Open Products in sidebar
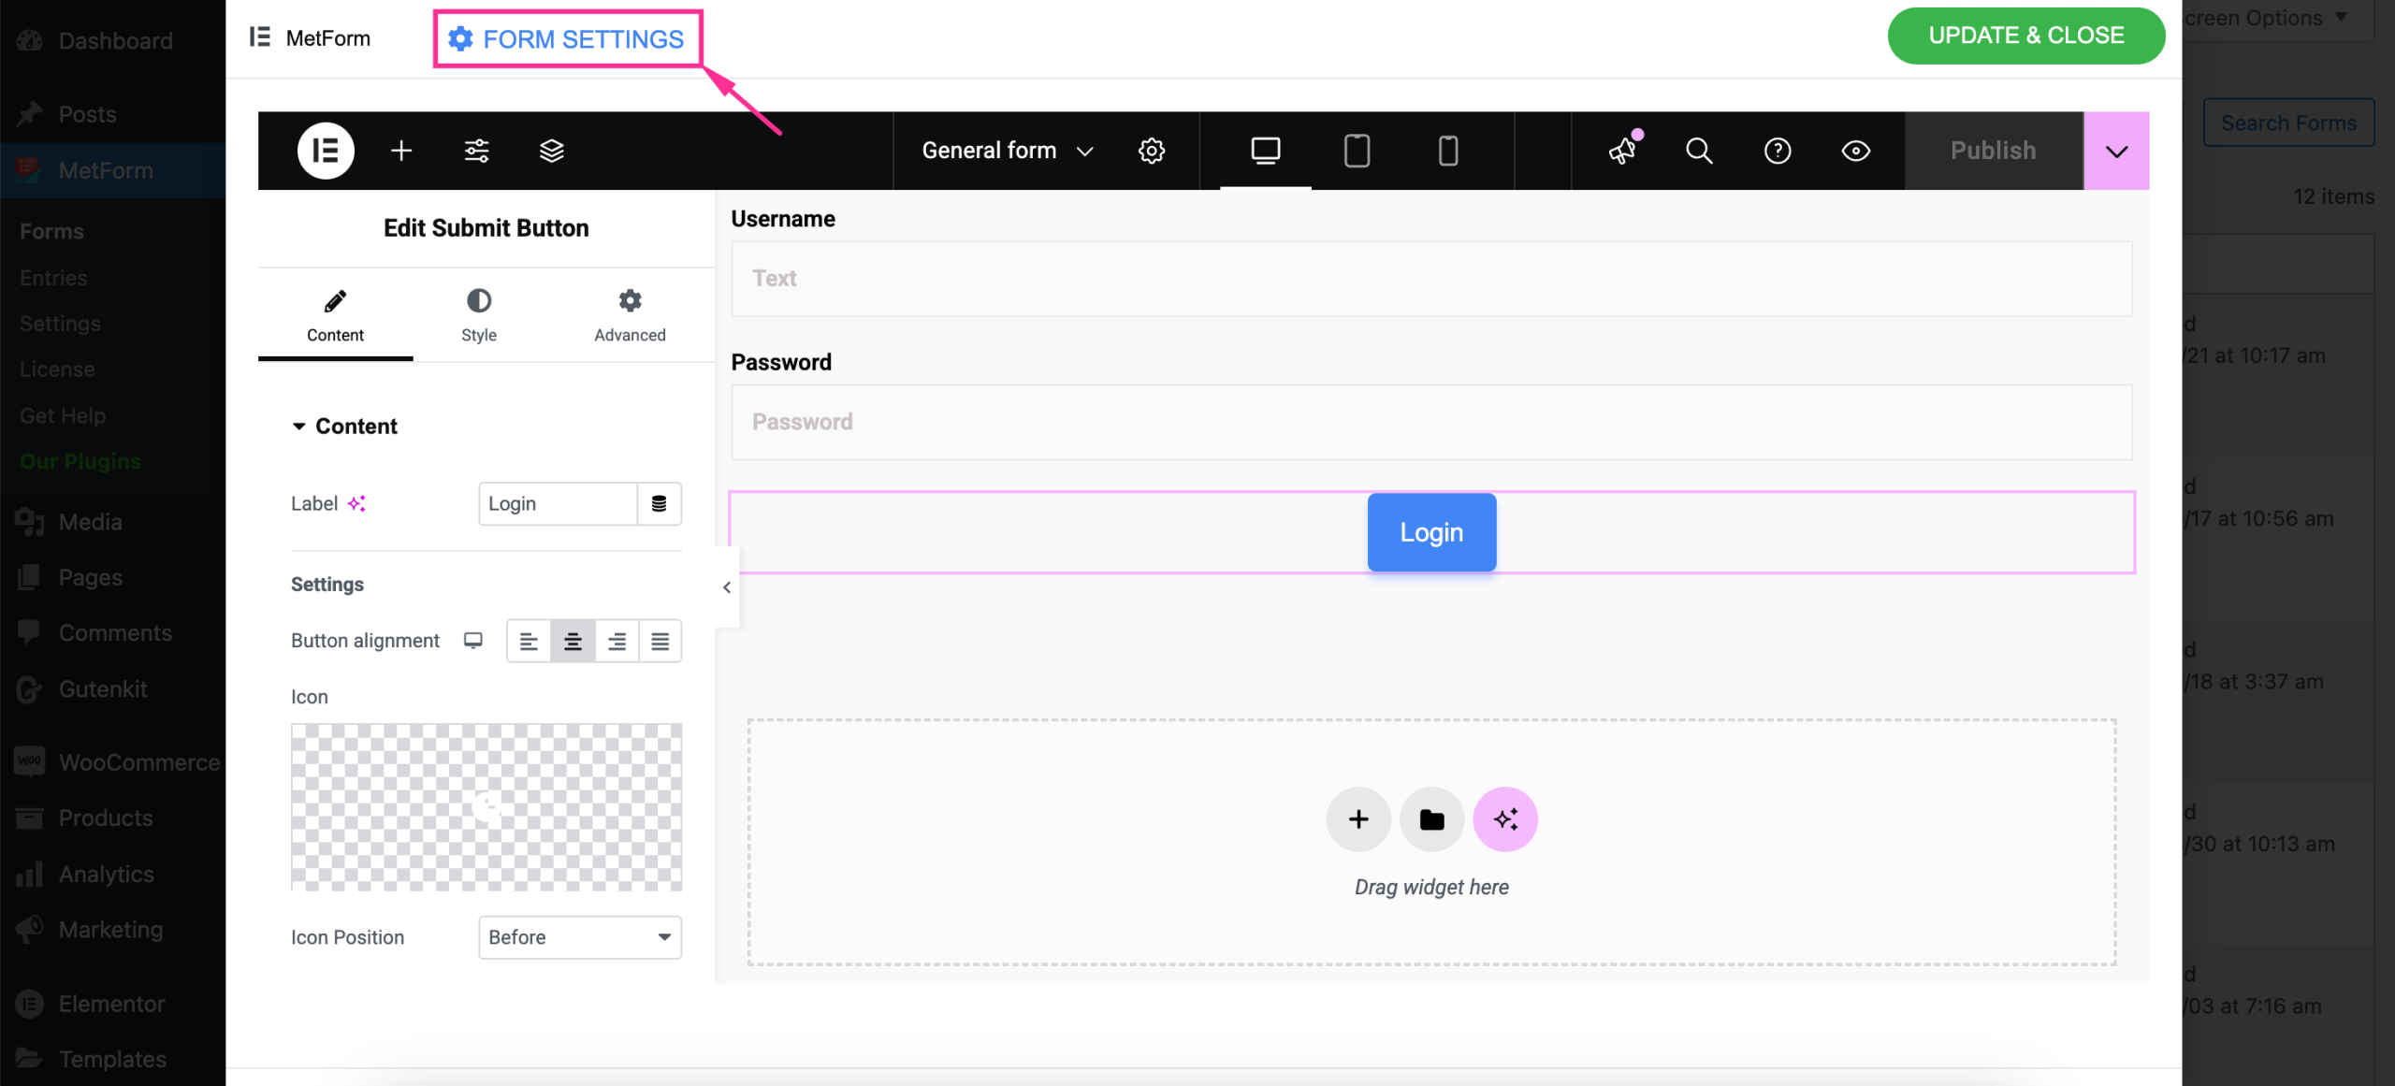Screen dimensions: 2395x1086 [x=112, y=818]
